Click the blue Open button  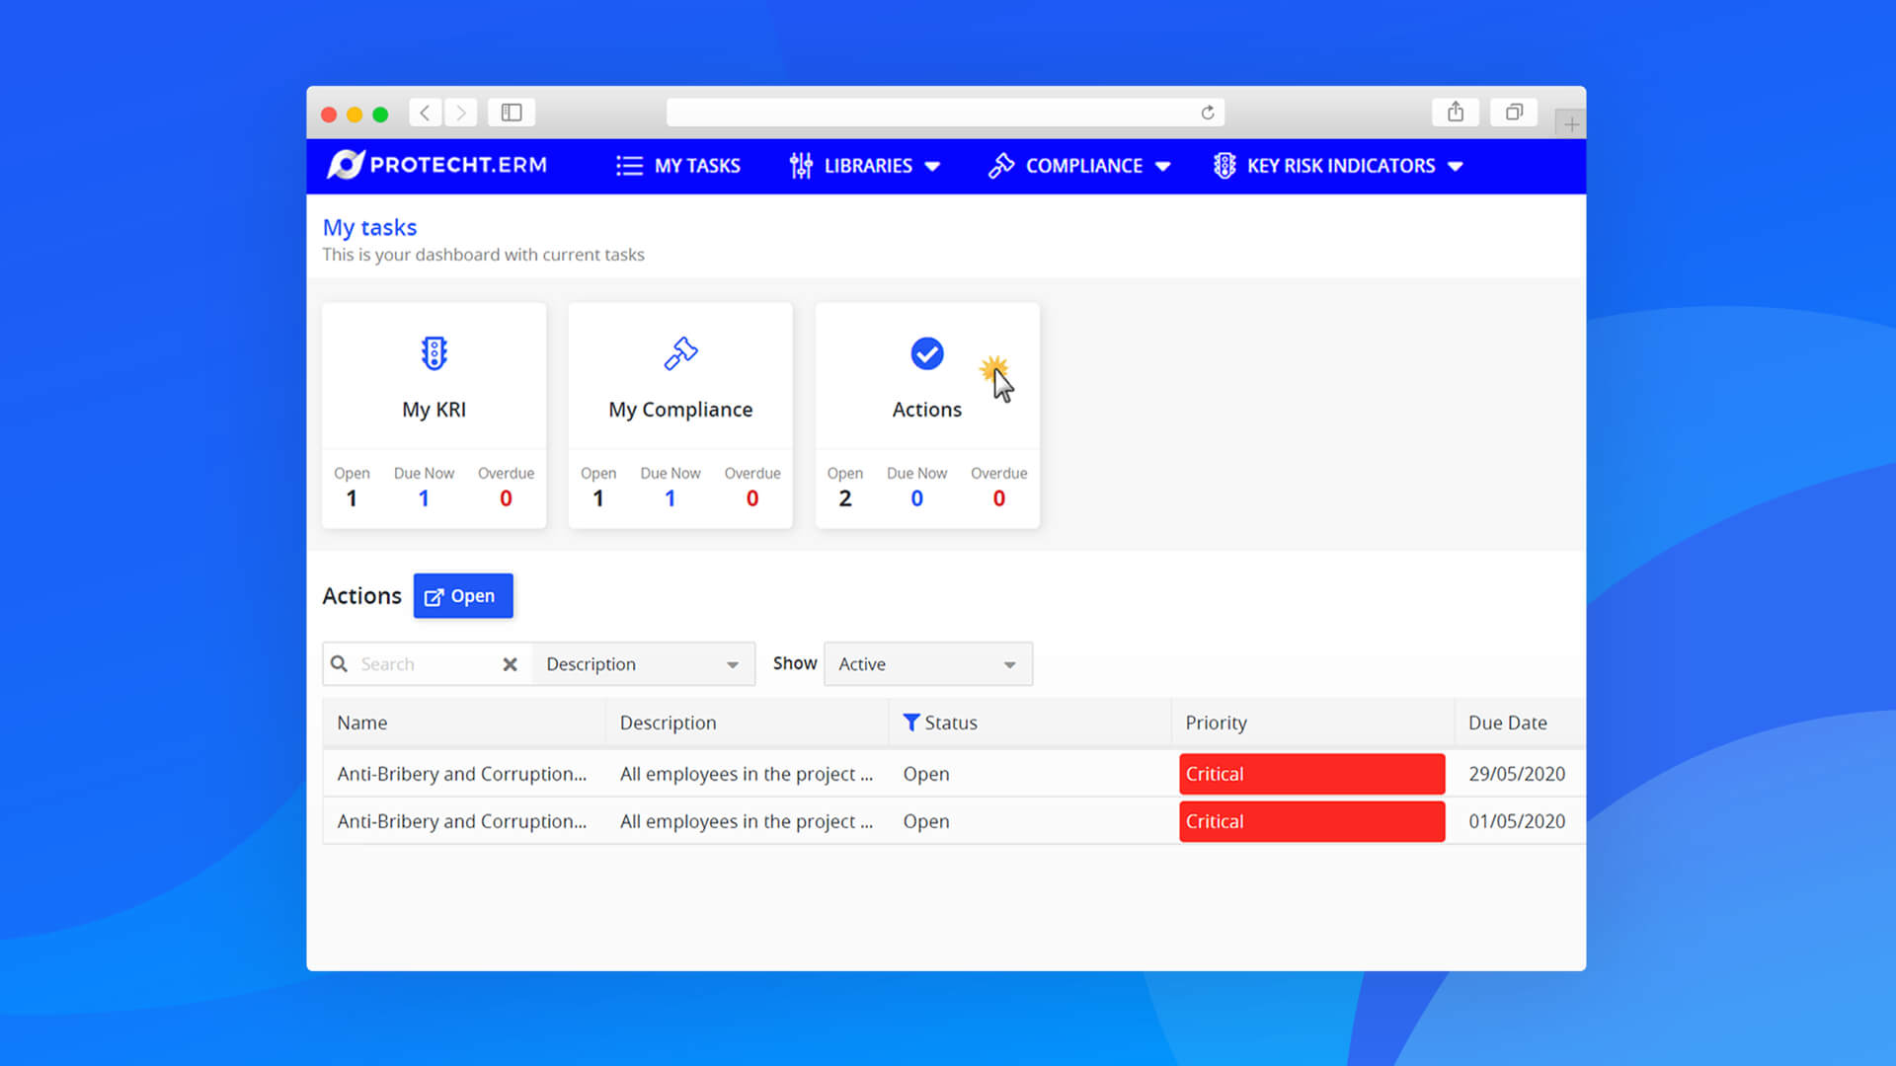coord(462,596)
